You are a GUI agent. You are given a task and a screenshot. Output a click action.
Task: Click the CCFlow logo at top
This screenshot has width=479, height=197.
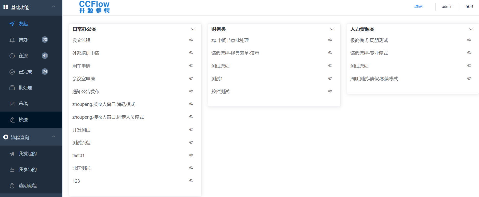(94, 7)
